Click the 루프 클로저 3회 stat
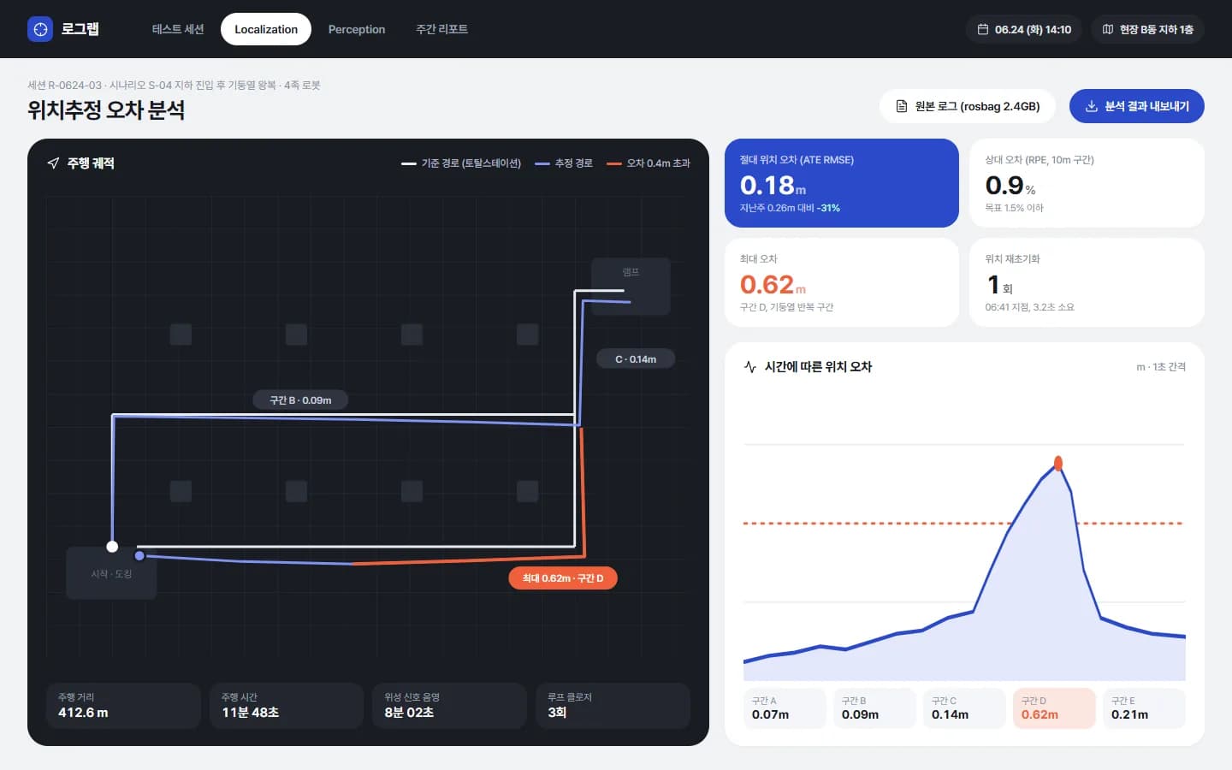The image size is (1232, 770). click(613, 706)
